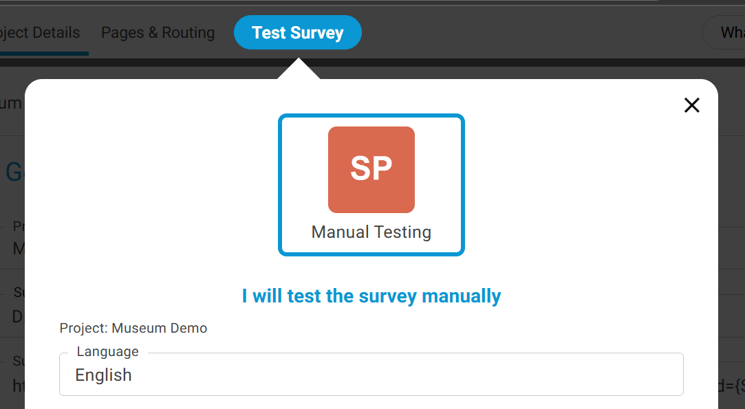This screenshot has height=409, width=745.
Task: Close the Test Survey dialog
Action: coord(691,105)
